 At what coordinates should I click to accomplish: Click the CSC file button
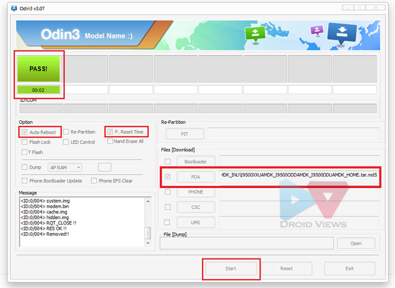coord(196,207)
